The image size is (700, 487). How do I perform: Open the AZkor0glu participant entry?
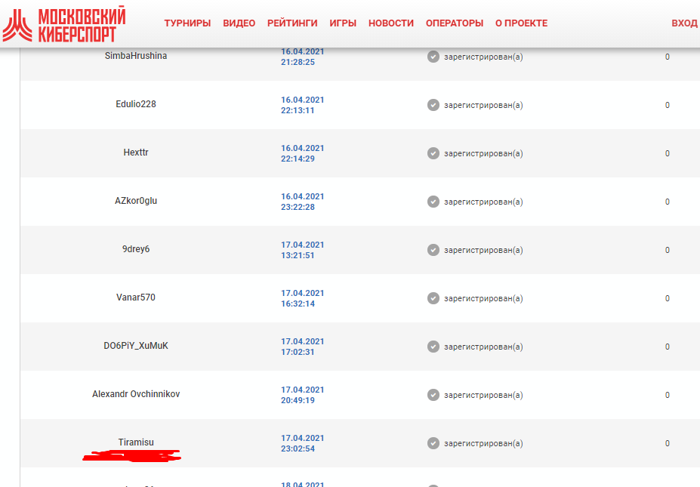coord(136,201)
